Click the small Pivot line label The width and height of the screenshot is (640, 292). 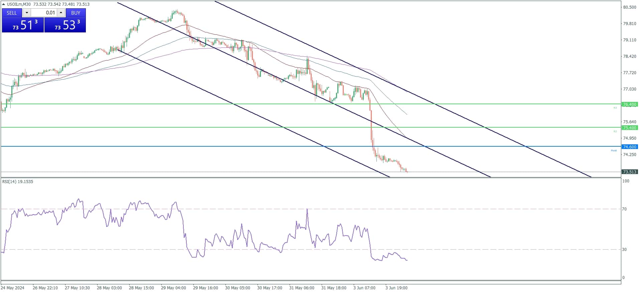(614, 151)
